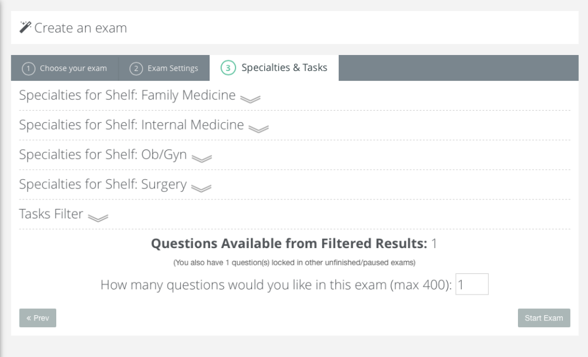Viewport: 588px width, 357px height.
Task: Click the question count input field
Action: tap(472, 284)
